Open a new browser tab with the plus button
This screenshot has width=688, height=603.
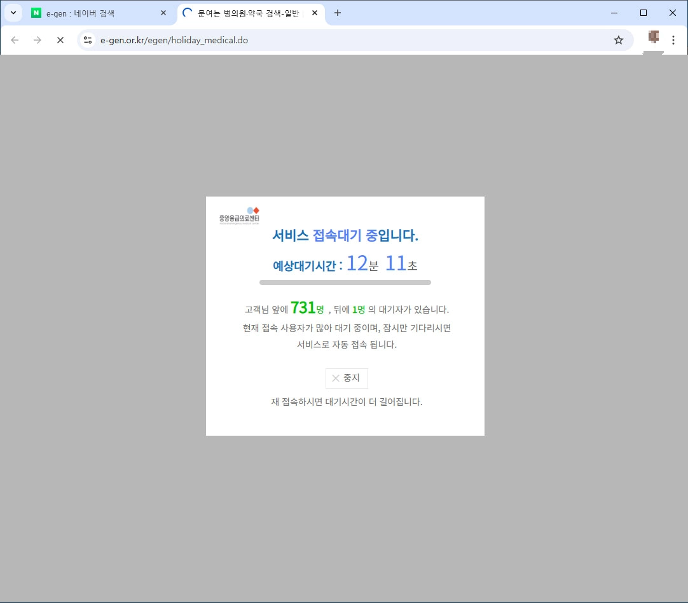(338, 13)
